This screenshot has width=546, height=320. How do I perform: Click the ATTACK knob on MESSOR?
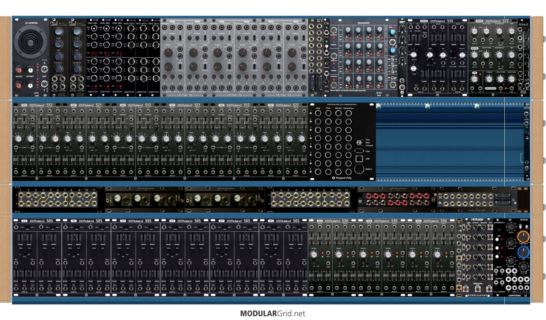coord(511,243)
